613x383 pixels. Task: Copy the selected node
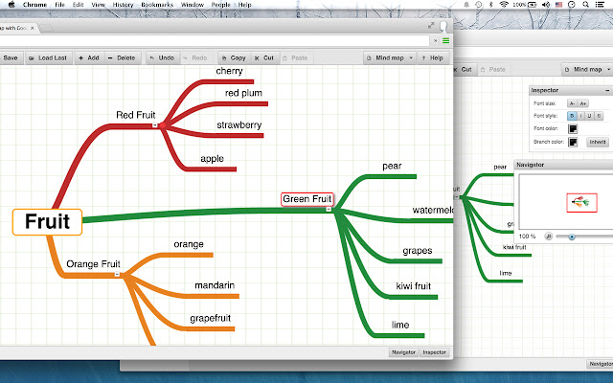click(234, 57)
